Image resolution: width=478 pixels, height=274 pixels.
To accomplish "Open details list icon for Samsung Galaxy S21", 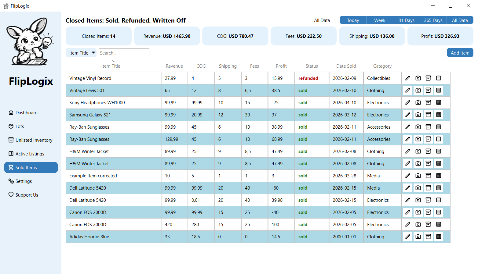I will tap(439, 115).
